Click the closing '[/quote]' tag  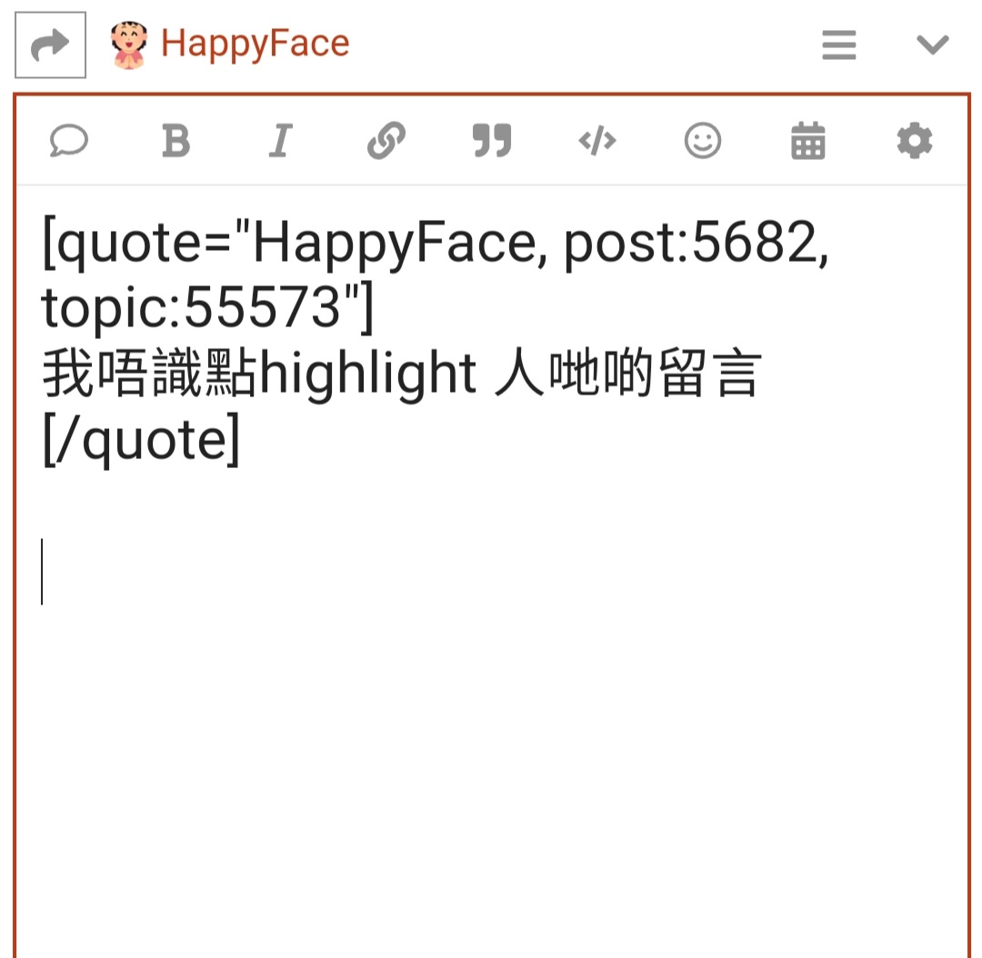pos(142,440)
